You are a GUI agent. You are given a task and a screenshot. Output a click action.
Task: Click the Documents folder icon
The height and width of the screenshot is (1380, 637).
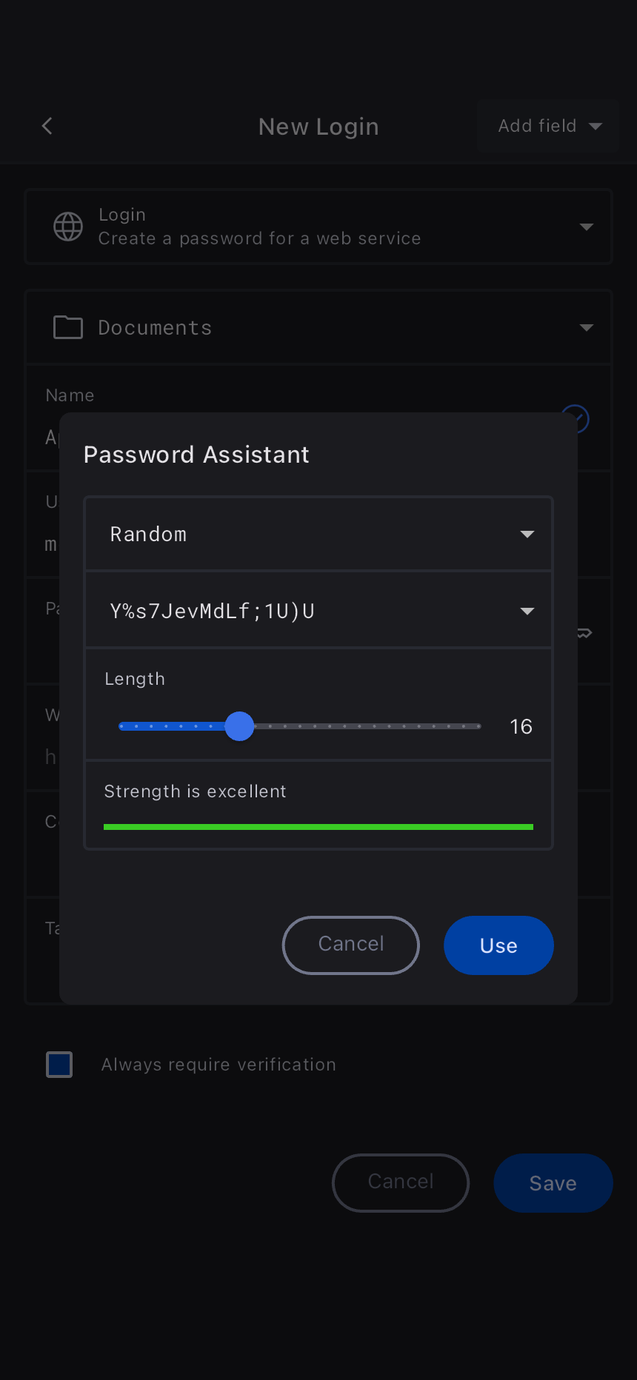[68, 327]
